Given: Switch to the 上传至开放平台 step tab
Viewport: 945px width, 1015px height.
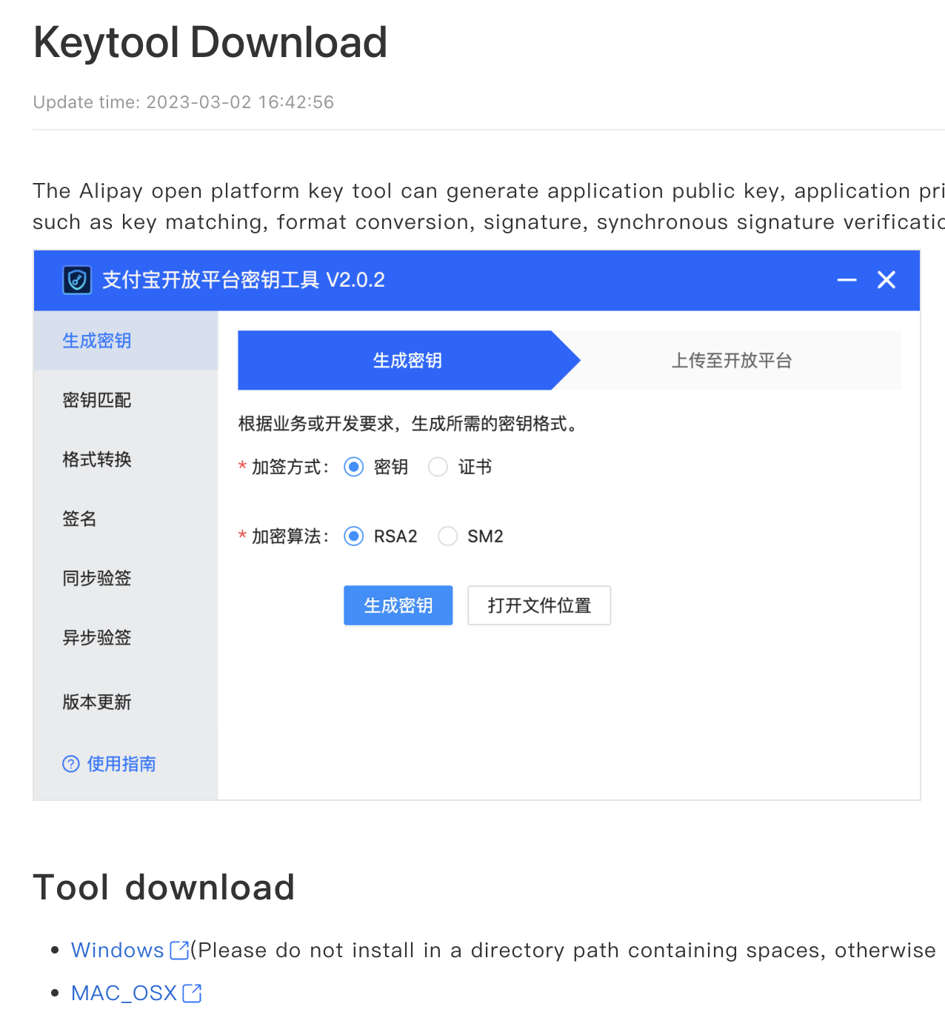Looking at the screenshot, I should pos(732,360).
